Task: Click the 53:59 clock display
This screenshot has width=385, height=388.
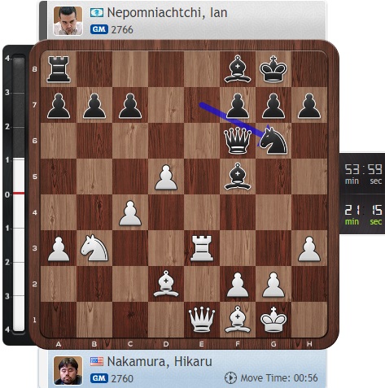Action: click(x=363, y=174)
